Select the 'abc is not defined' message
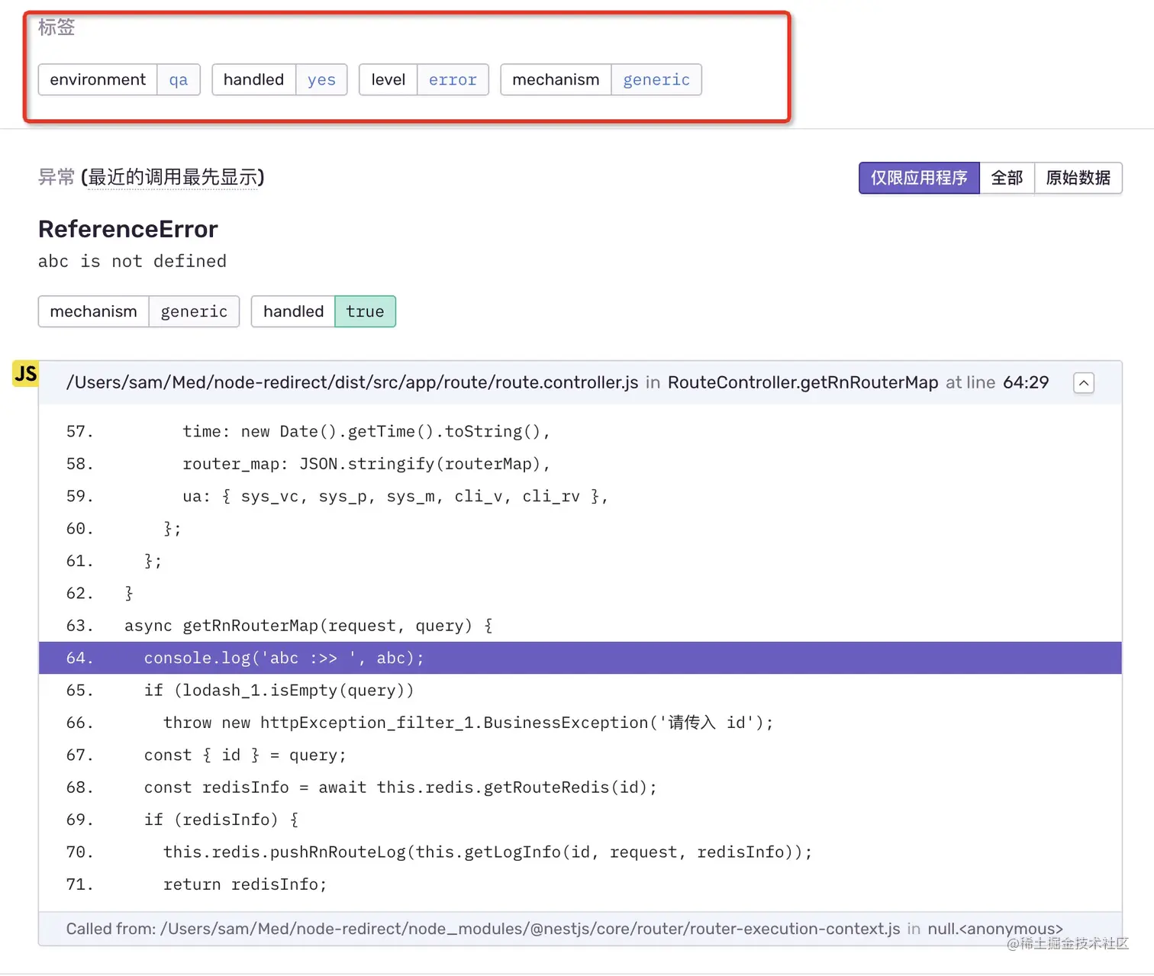 click(132, 261)
